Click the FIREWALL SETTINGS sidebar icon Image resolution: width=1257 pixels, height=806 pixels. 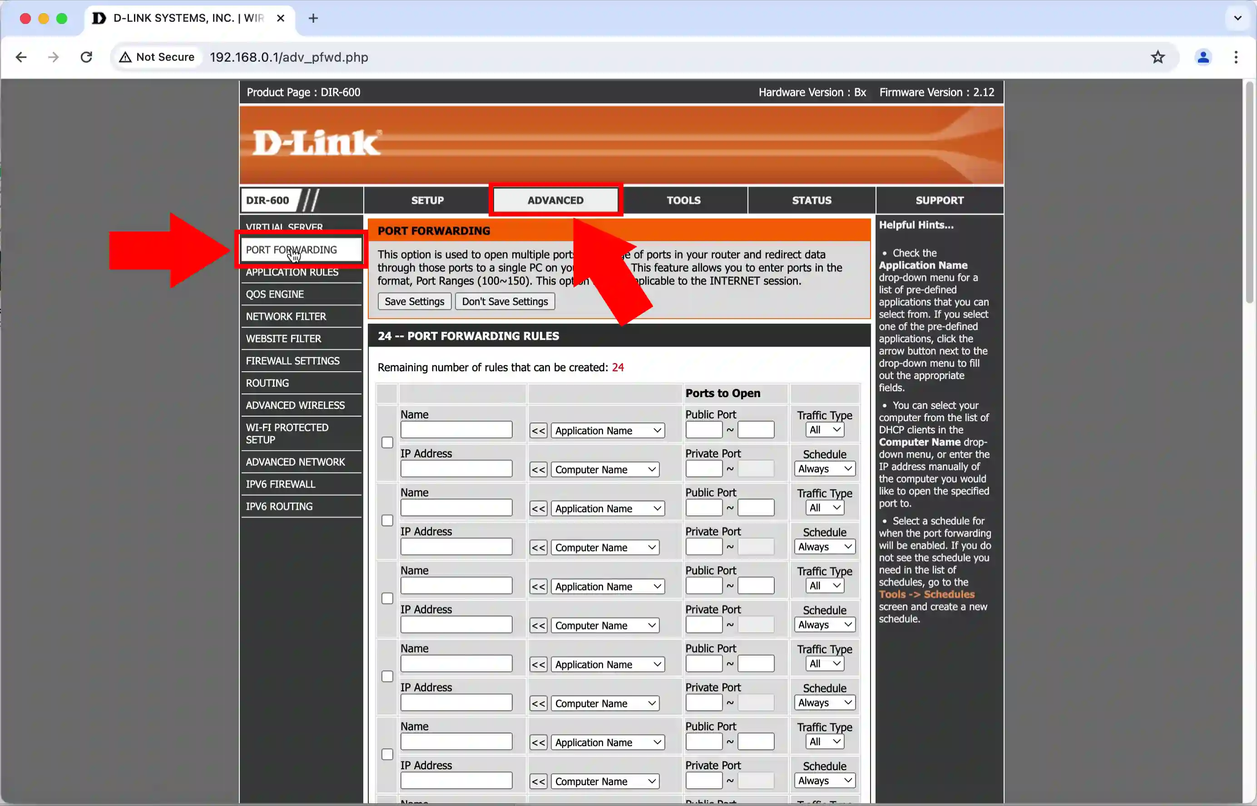pos(292,360)
